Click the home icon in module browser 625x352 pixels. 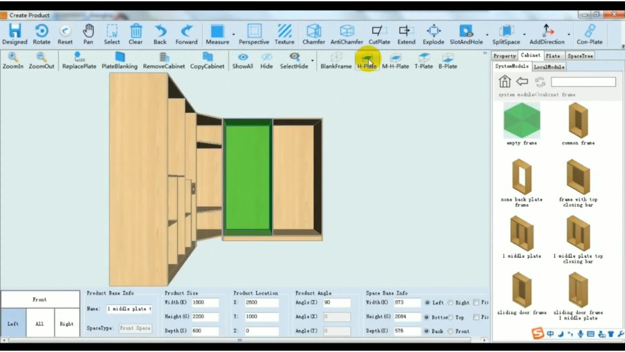(505, 81)
